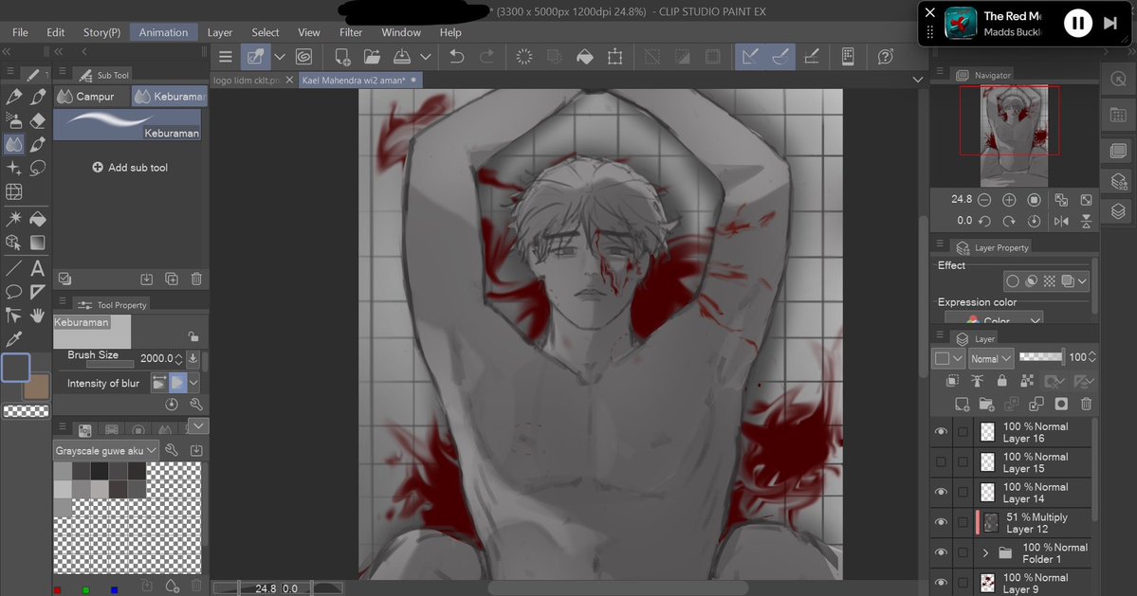The image size is (1137, 596).
Task: Select the Gradient tool
Action: [38, 243]
